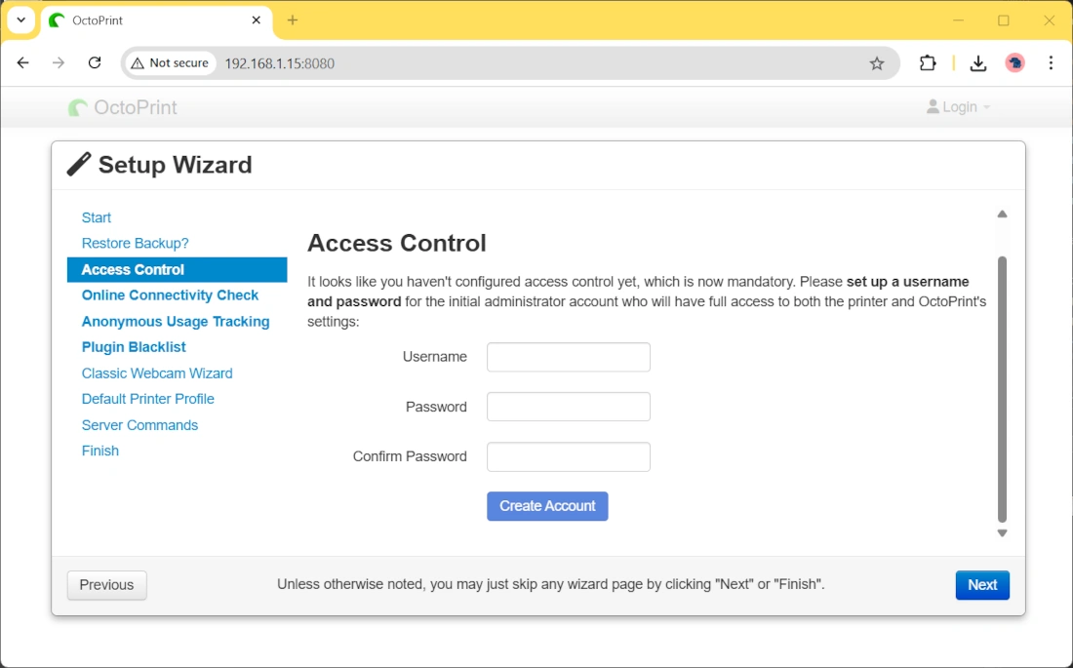
Task: Go to the Start wizard step
Action: (97, 217)
